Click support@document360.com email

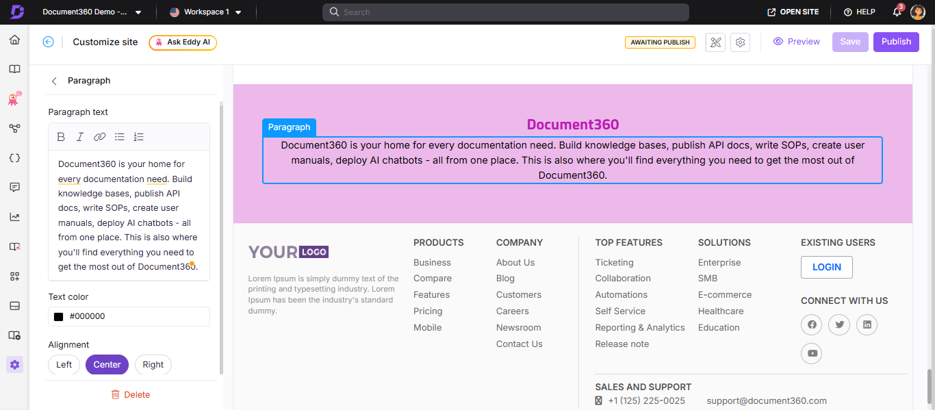(767, 401)
